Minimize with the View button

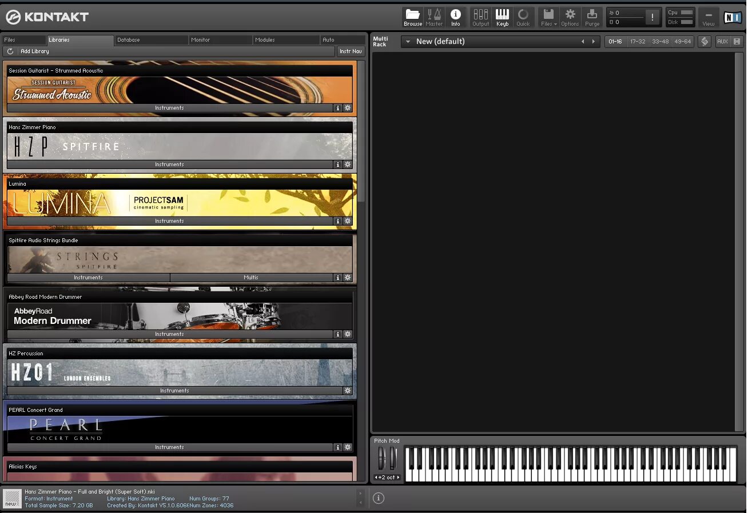tap(709, 17)
